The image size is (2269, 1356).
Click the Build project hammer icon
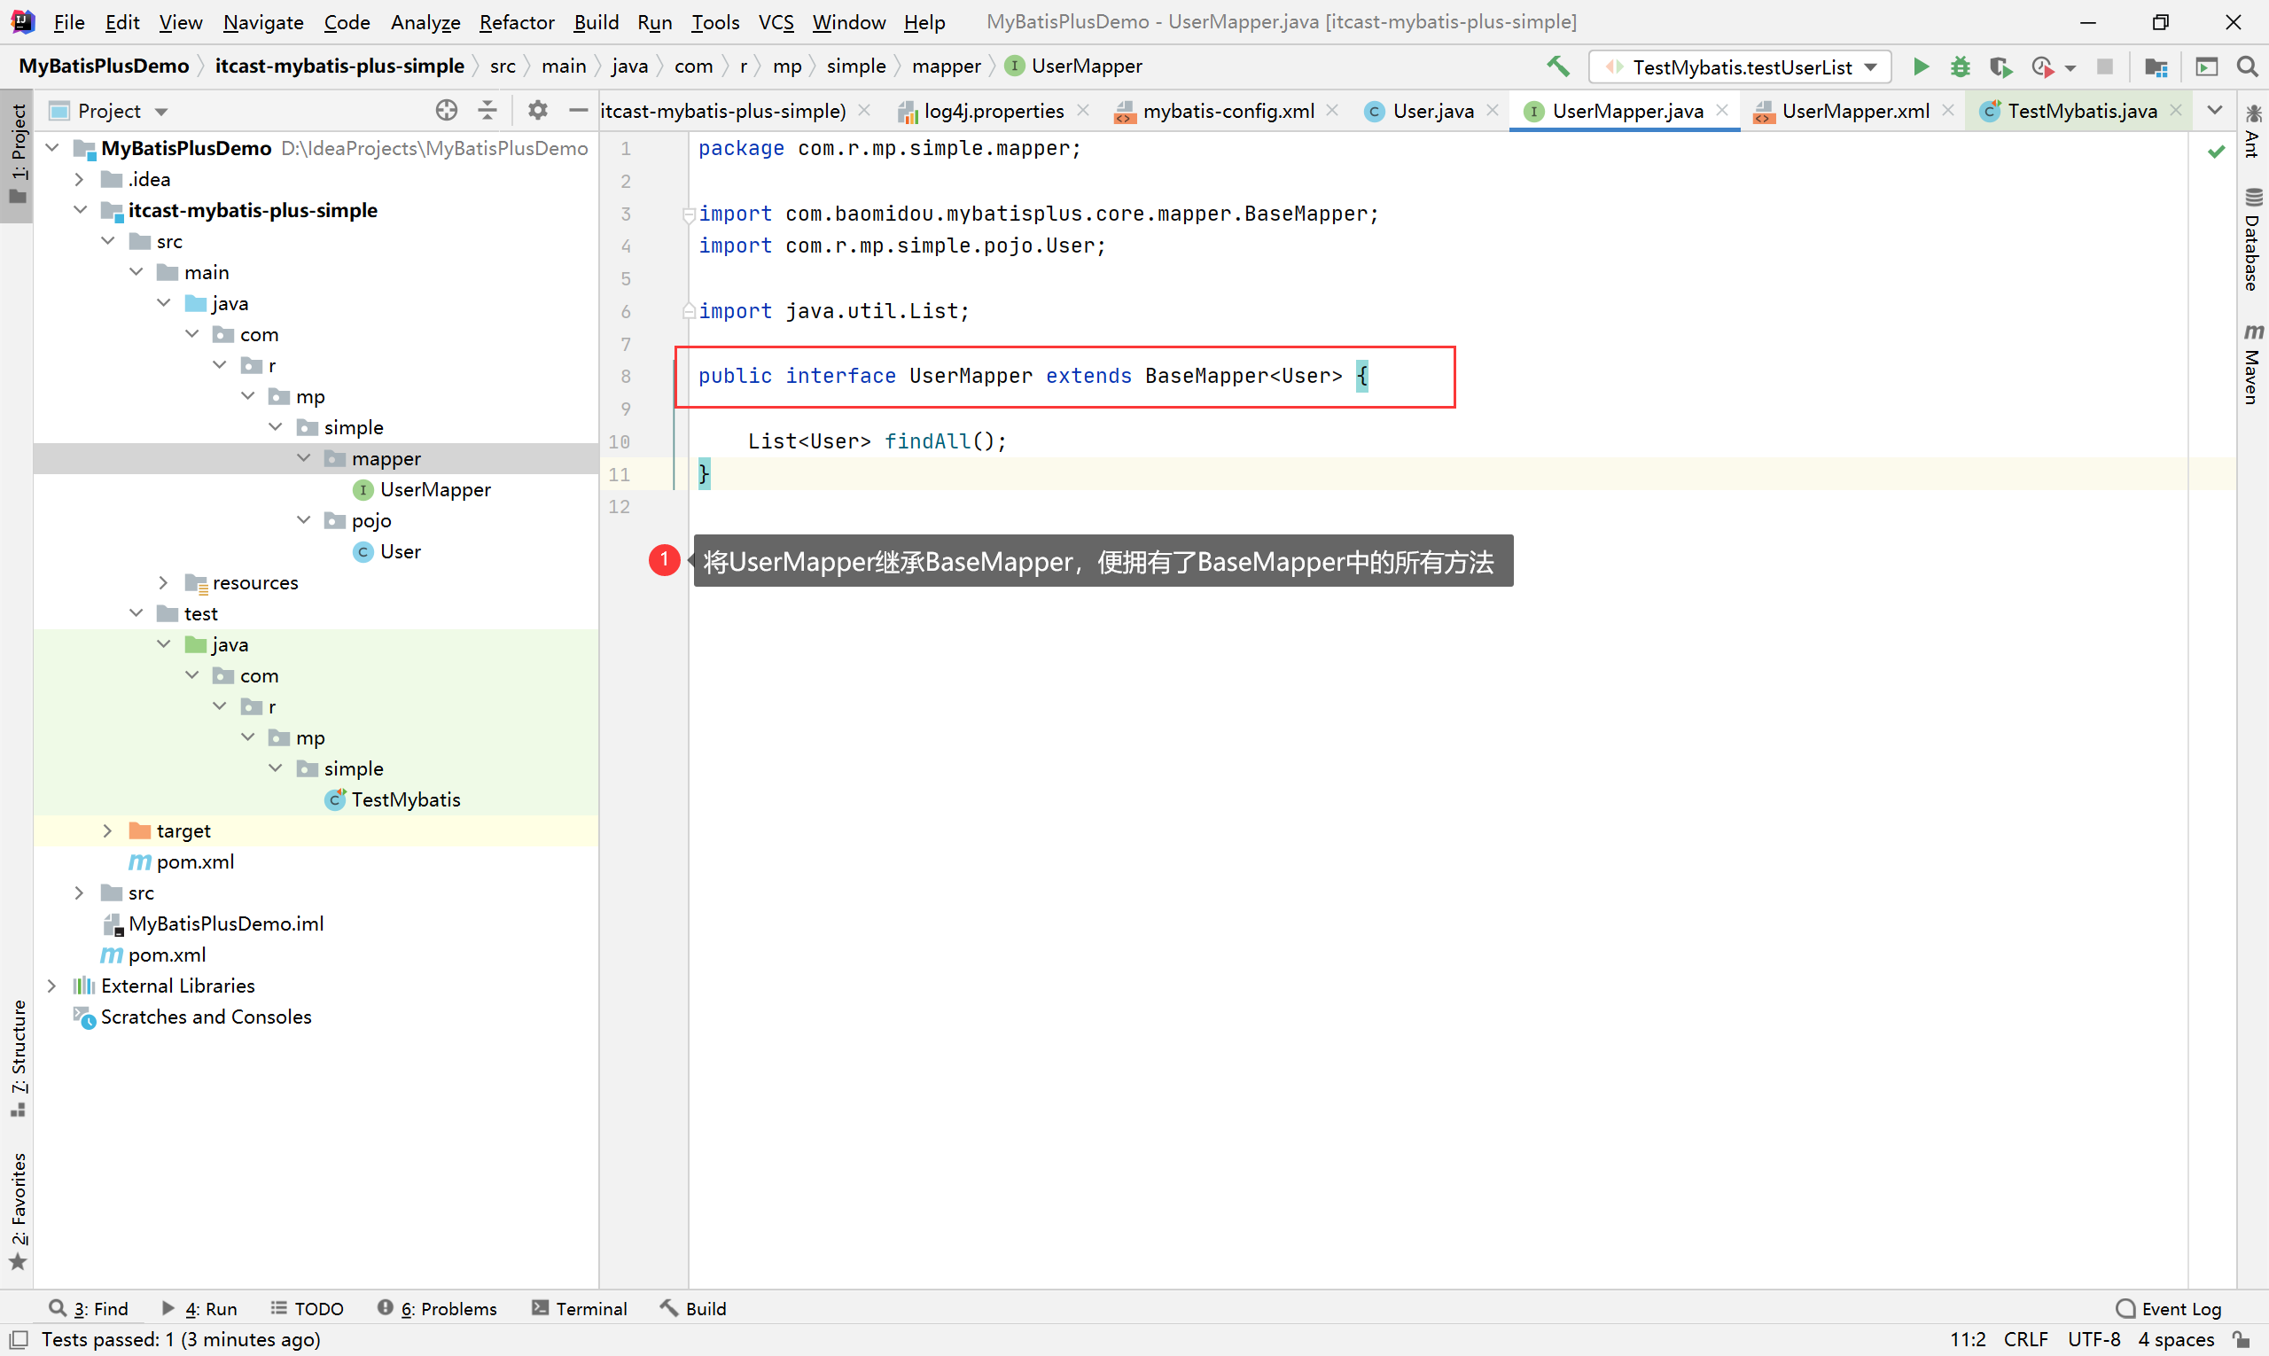(x=1558, y=66)
